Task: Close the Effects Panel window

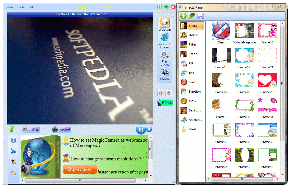Action: click(x=279, y=6)
